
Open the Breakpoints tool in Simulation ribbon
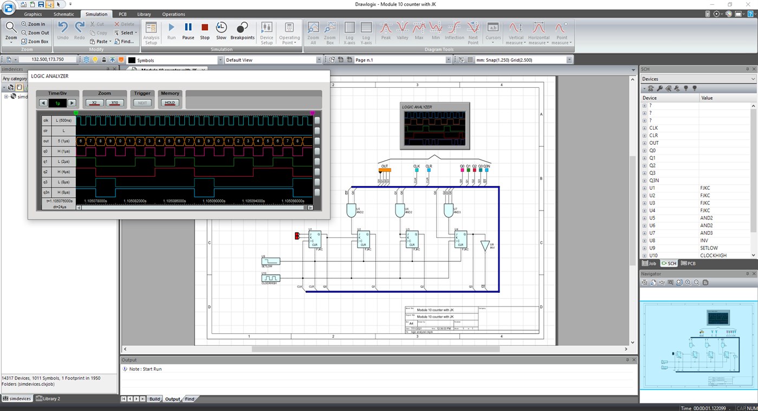click(x=242, y=31)
